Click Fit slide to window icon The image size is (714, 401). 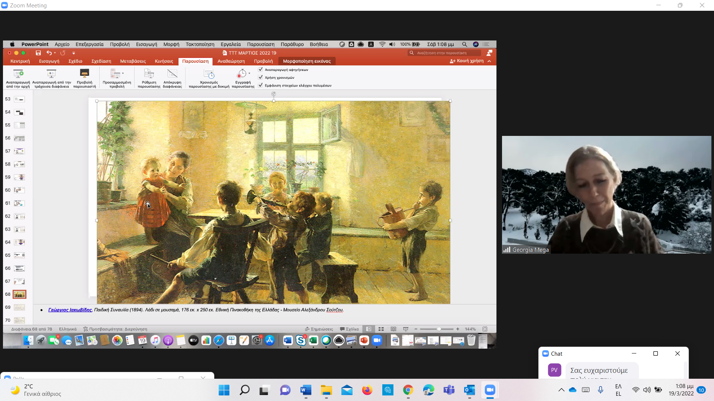[x=485, y=329]
